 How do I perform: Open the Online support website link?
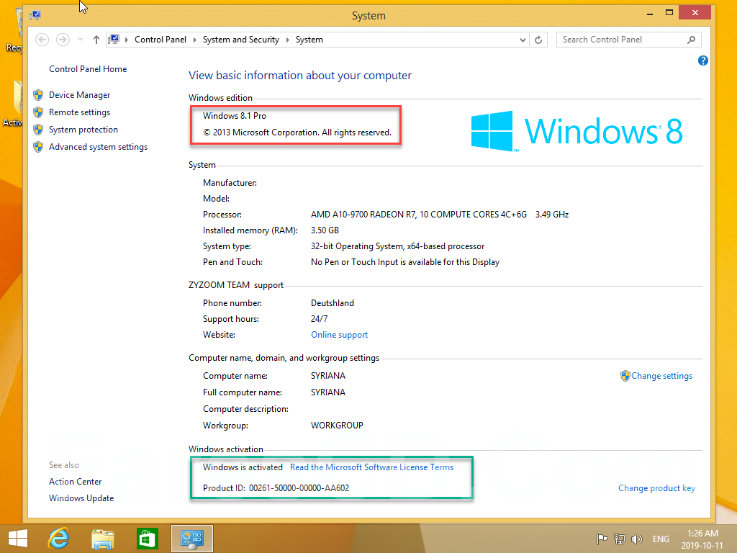340,335
